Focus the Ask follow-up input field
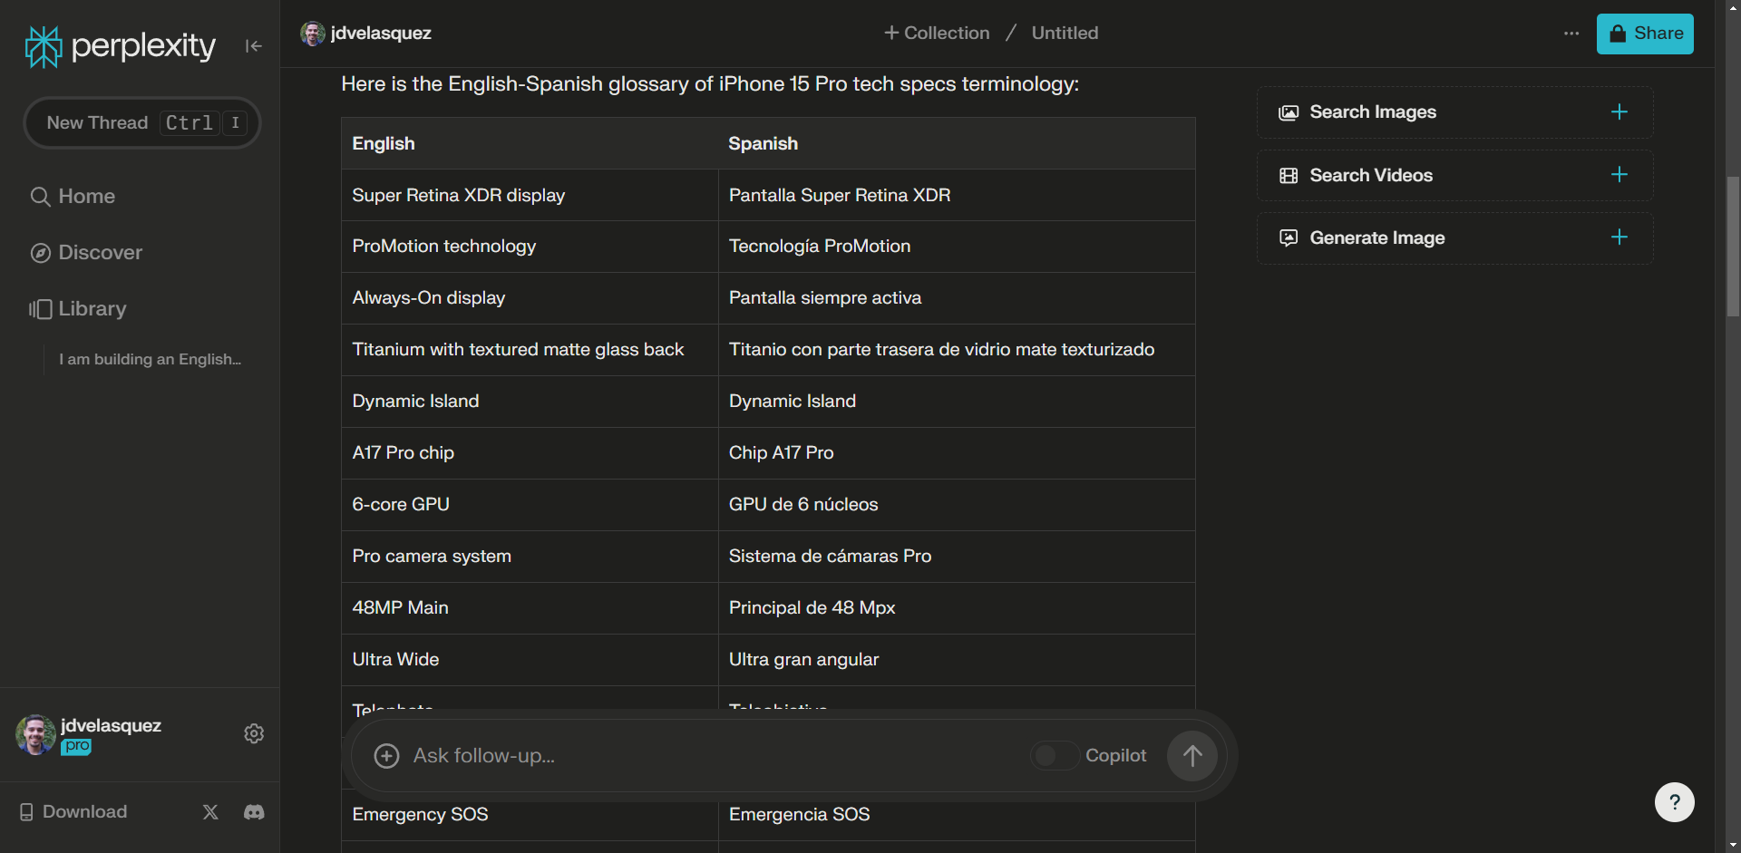 pyautogui.click(x=712, y=756)
